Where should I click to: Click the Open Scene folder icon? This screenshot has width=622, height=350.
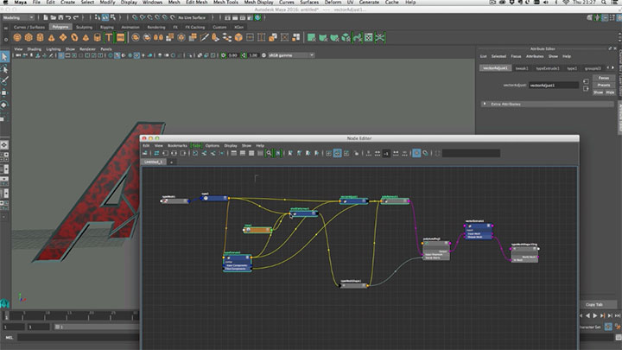coord(54,17)
